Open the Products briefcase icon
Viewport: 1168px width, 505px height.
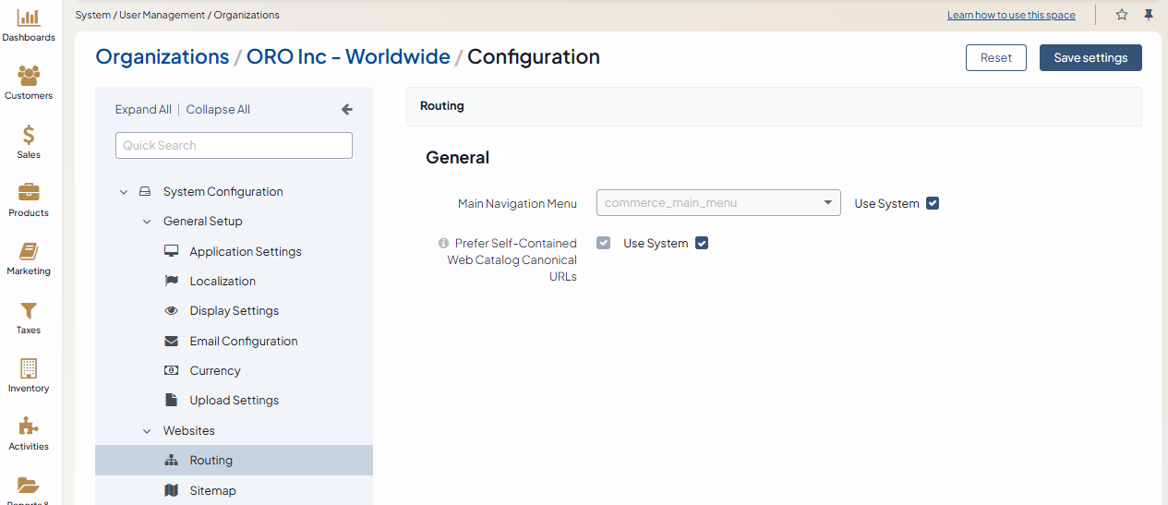coord(29,193)
